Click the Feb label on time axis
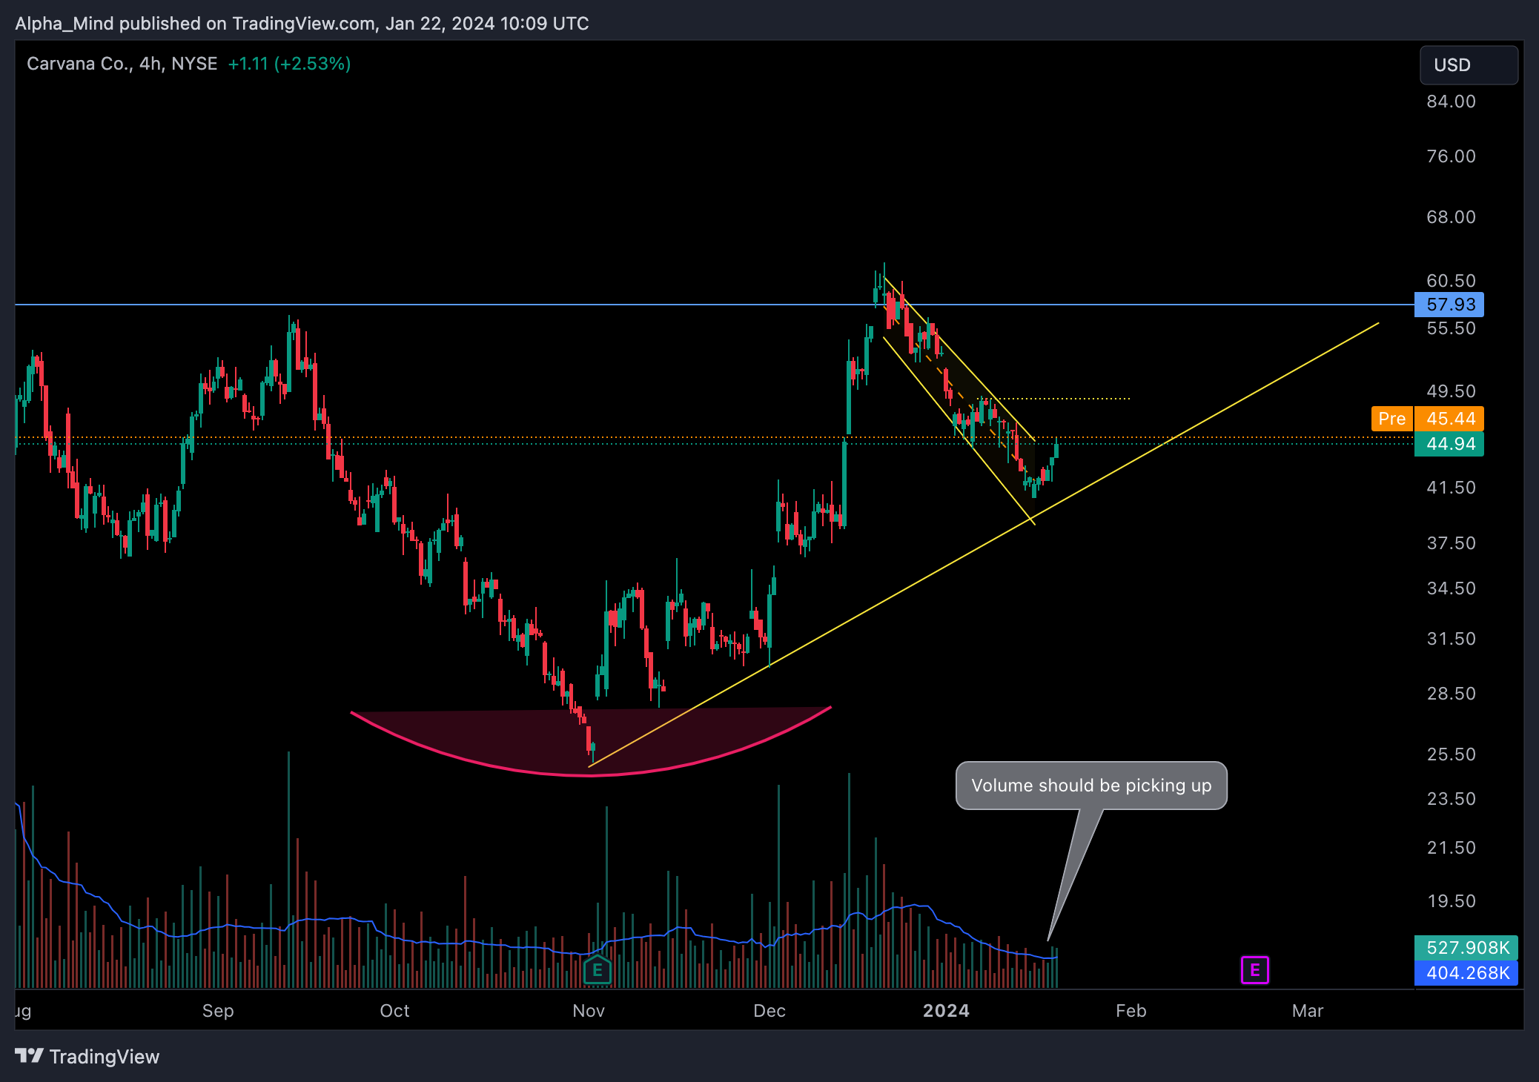 point(1131,1011)
